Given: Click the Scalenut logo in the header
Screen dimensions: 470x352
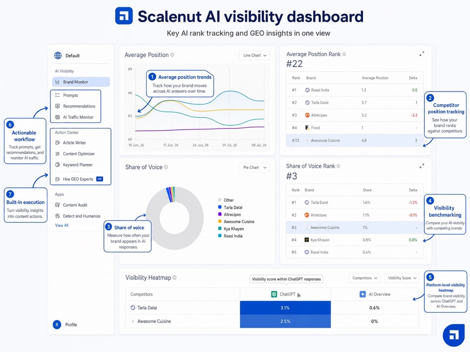Looking at the screenshot, I should click(x=124, y=16).
